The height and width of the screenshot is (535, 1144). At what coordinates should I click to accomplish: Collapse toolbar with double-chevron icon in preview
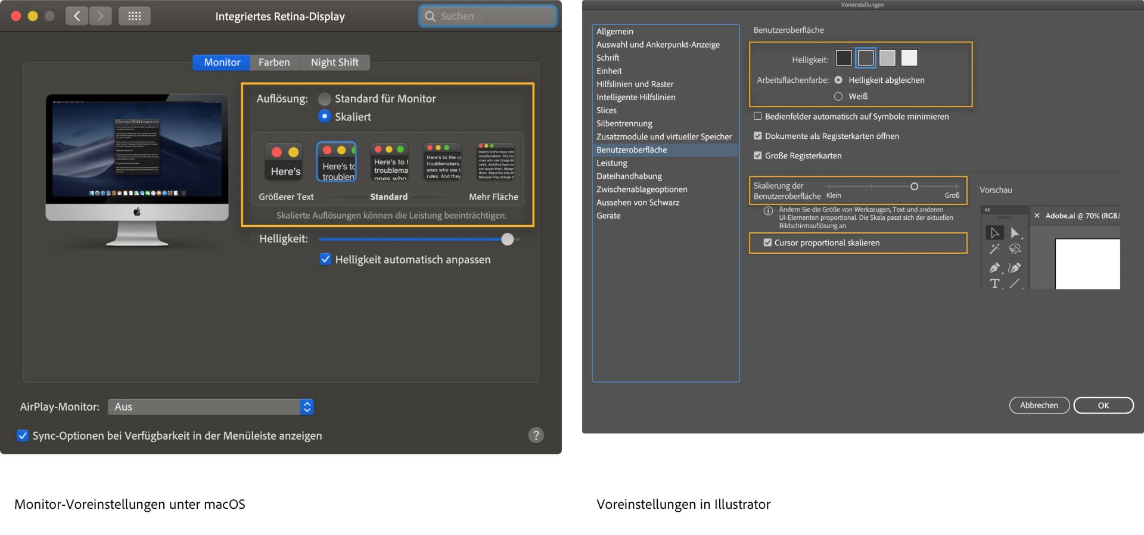(987, 210)
